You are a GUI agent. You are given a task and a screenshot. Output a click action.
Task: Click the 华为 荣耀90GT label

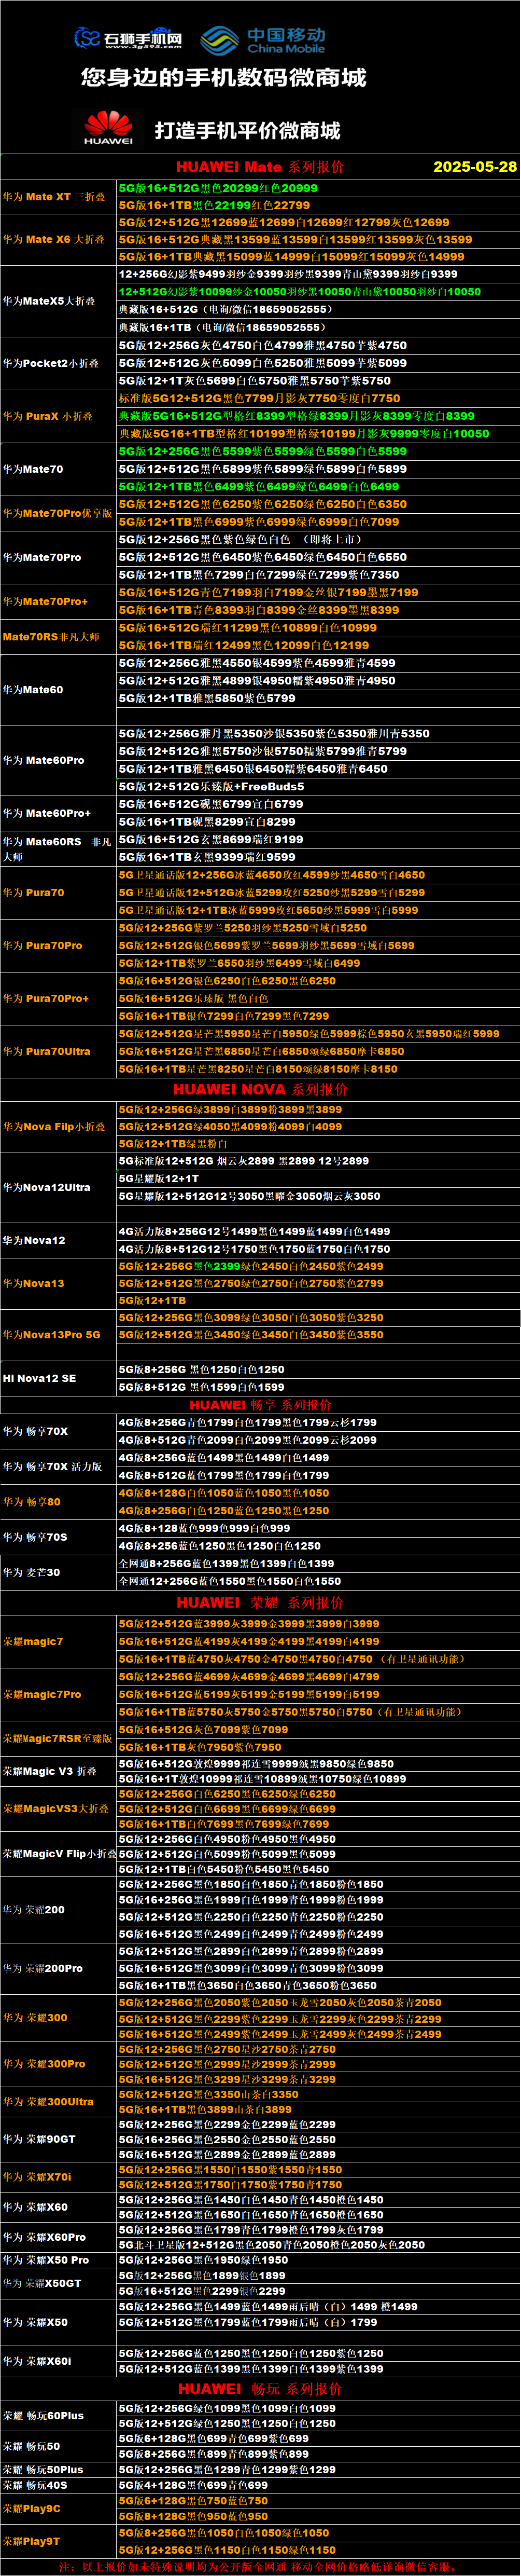tap(39, 2139)
